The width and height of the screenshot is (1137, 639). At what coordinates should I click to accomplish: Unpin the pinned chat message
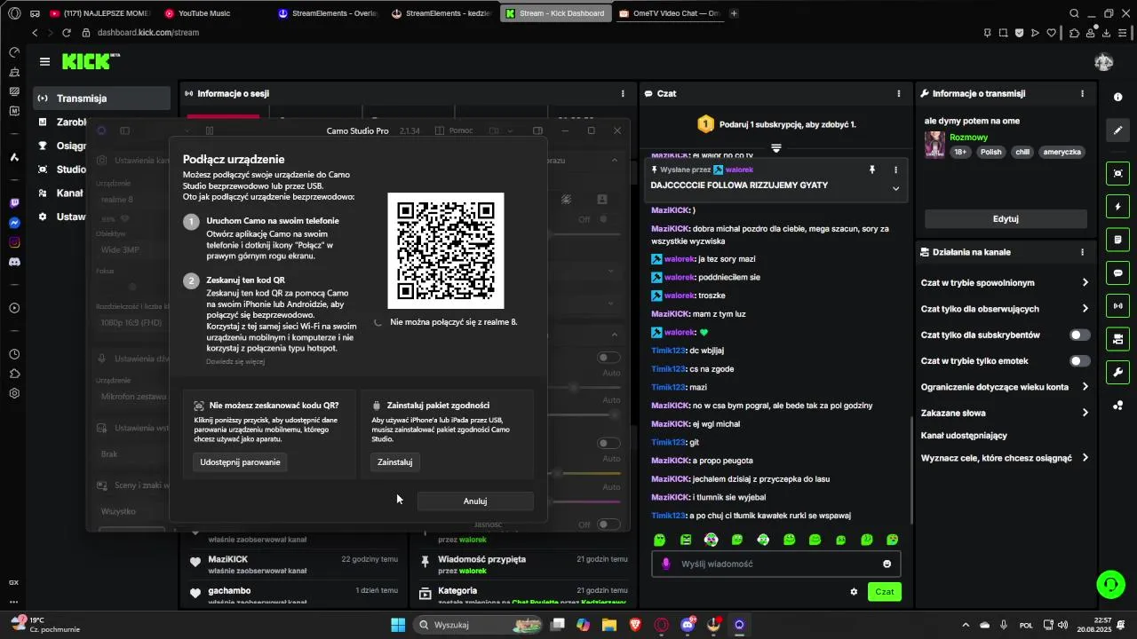(x=871, y=170)
